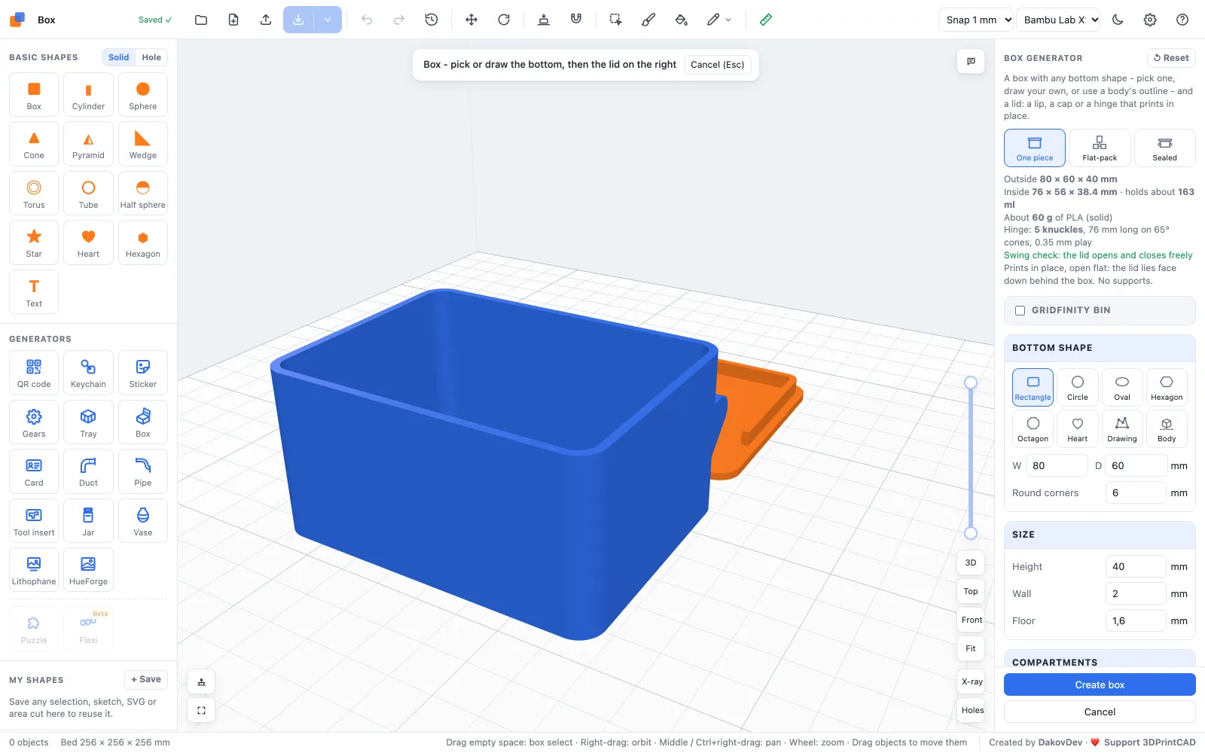Image resolution: width=1205 pixels, height=753 pixels.
Task: Enable the Gridfinity bin checkbox
Action: (1020, 310)
